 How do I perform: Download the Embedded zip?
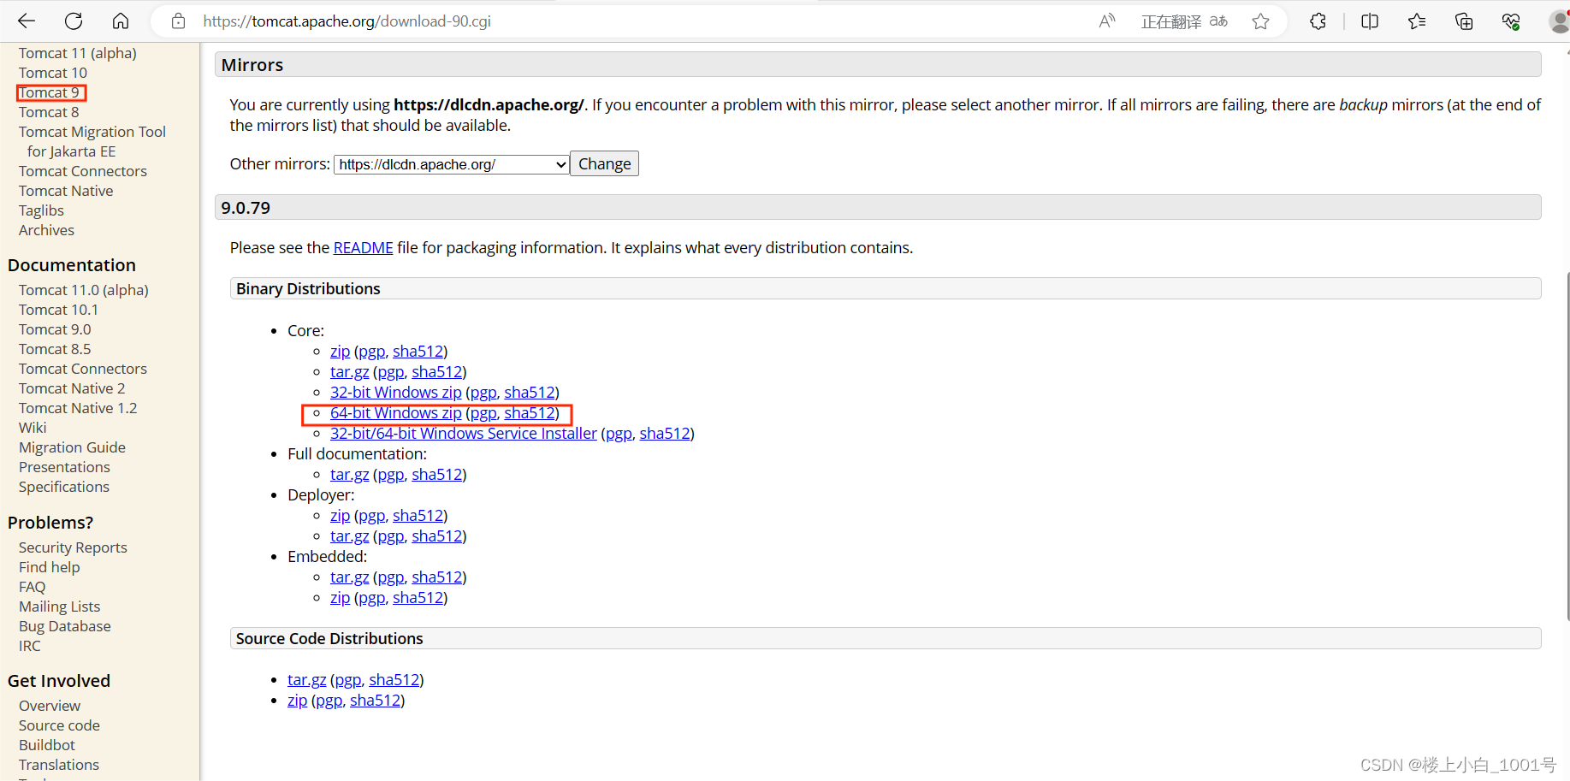(340, 598)
